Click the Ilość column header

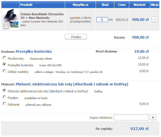(x=105, y=5)
